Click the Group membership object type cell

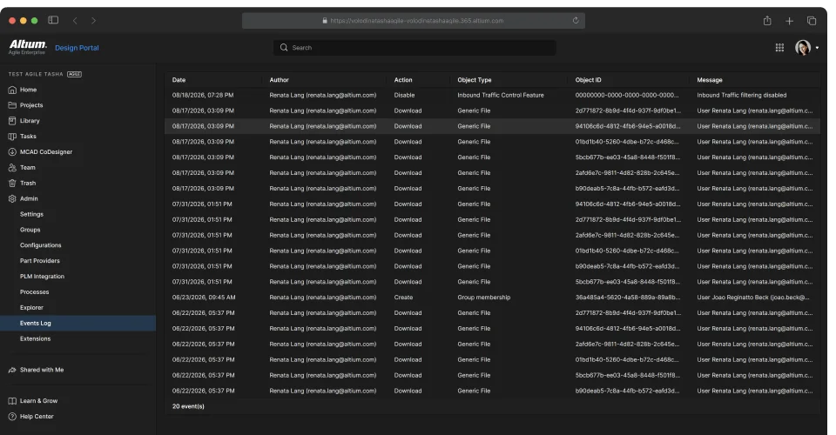point(483,298)
